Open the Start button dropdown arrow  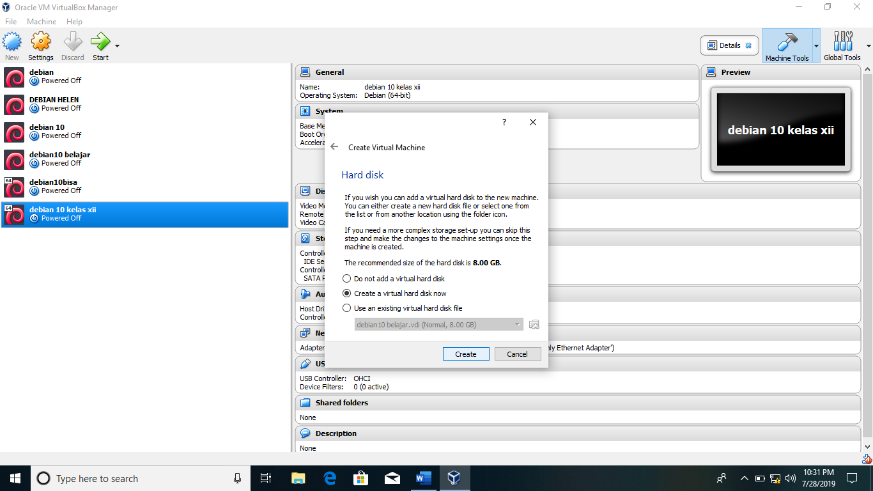117,46
